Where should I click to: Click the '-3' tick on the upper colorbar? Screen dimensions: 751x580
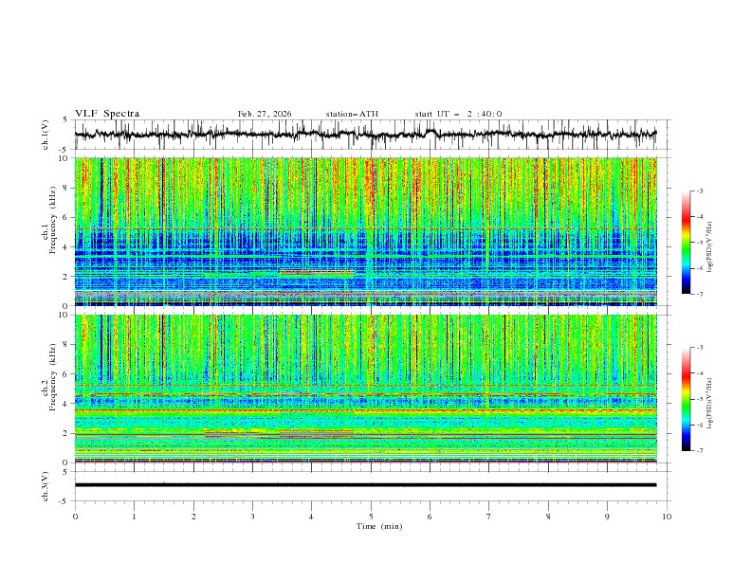point(700,190)
